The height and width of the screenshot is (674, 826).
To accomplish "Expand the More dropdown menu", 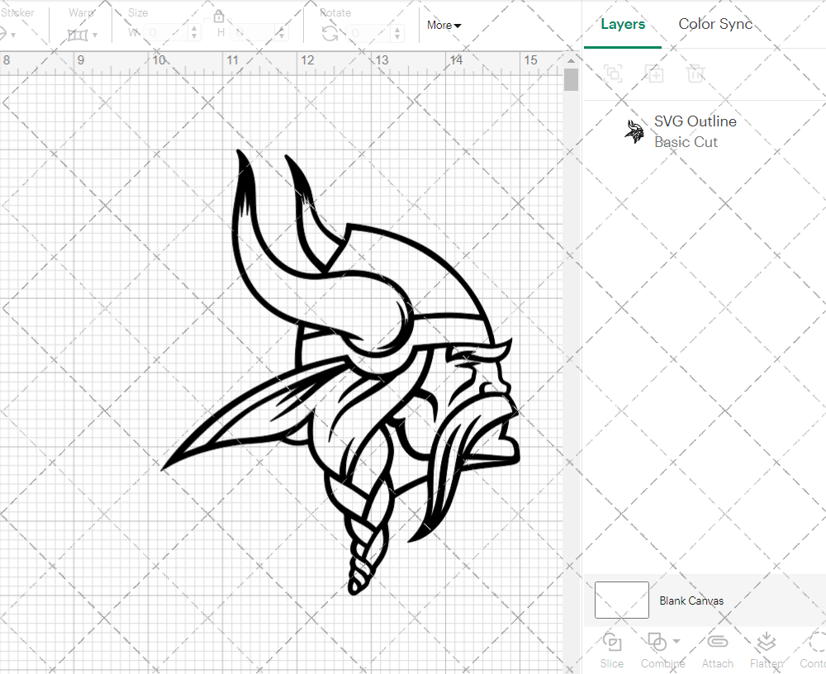I will click(444, 26).
